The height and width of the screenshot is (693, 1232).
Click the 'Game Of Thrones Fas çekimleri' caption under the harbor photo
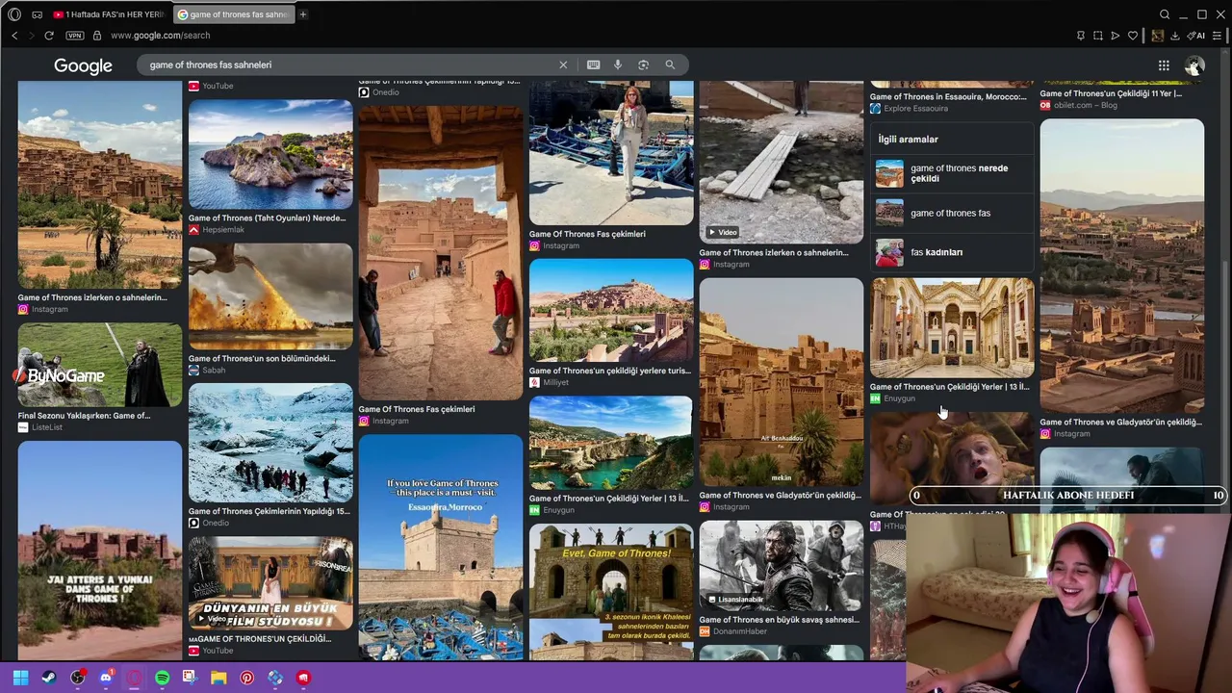coord(587,234)
